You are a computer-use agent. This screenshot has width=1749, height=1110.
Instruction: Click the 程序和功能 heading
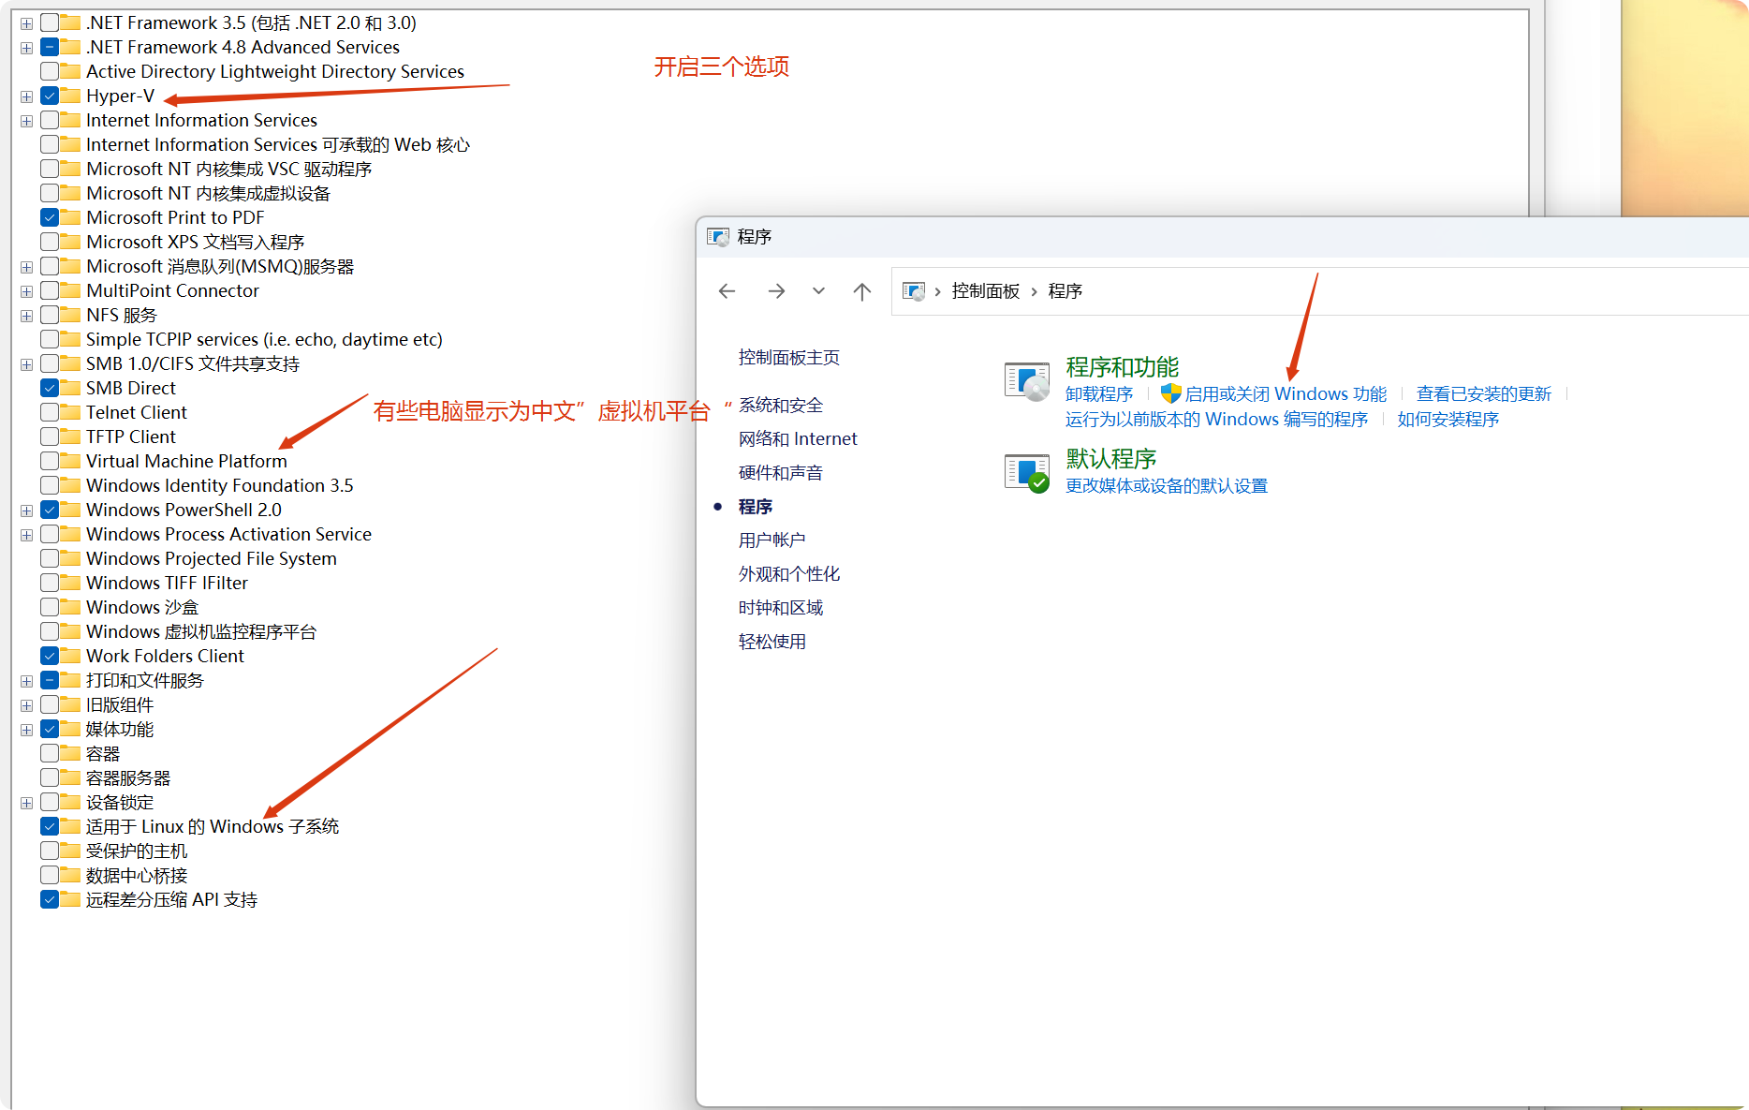click(1123, 366)
